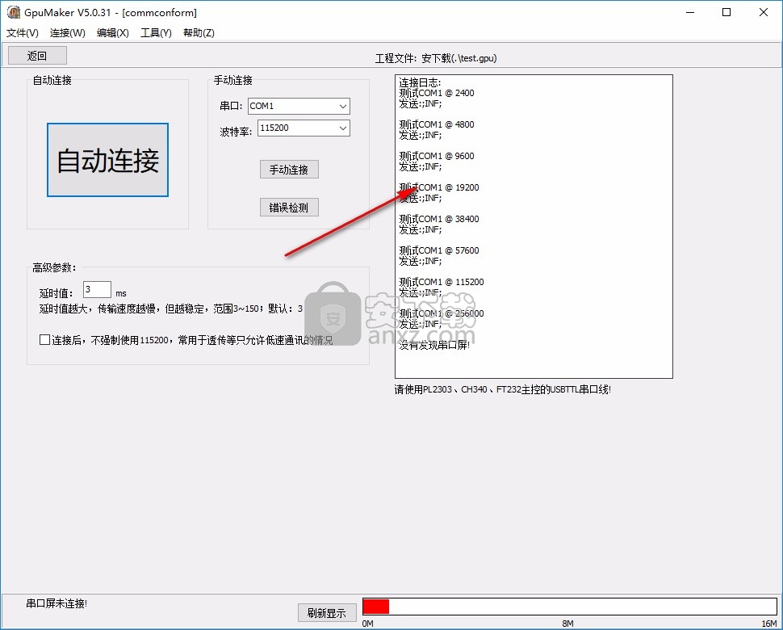Run the 错误检测 button
This screenshot has height=630, width=783.
click(x=289, y=208)
